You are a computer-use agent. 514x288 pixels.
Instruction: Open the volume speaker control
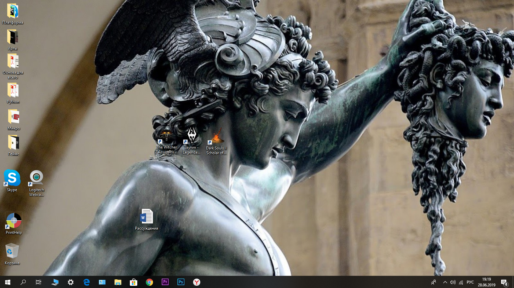point(453,282)
